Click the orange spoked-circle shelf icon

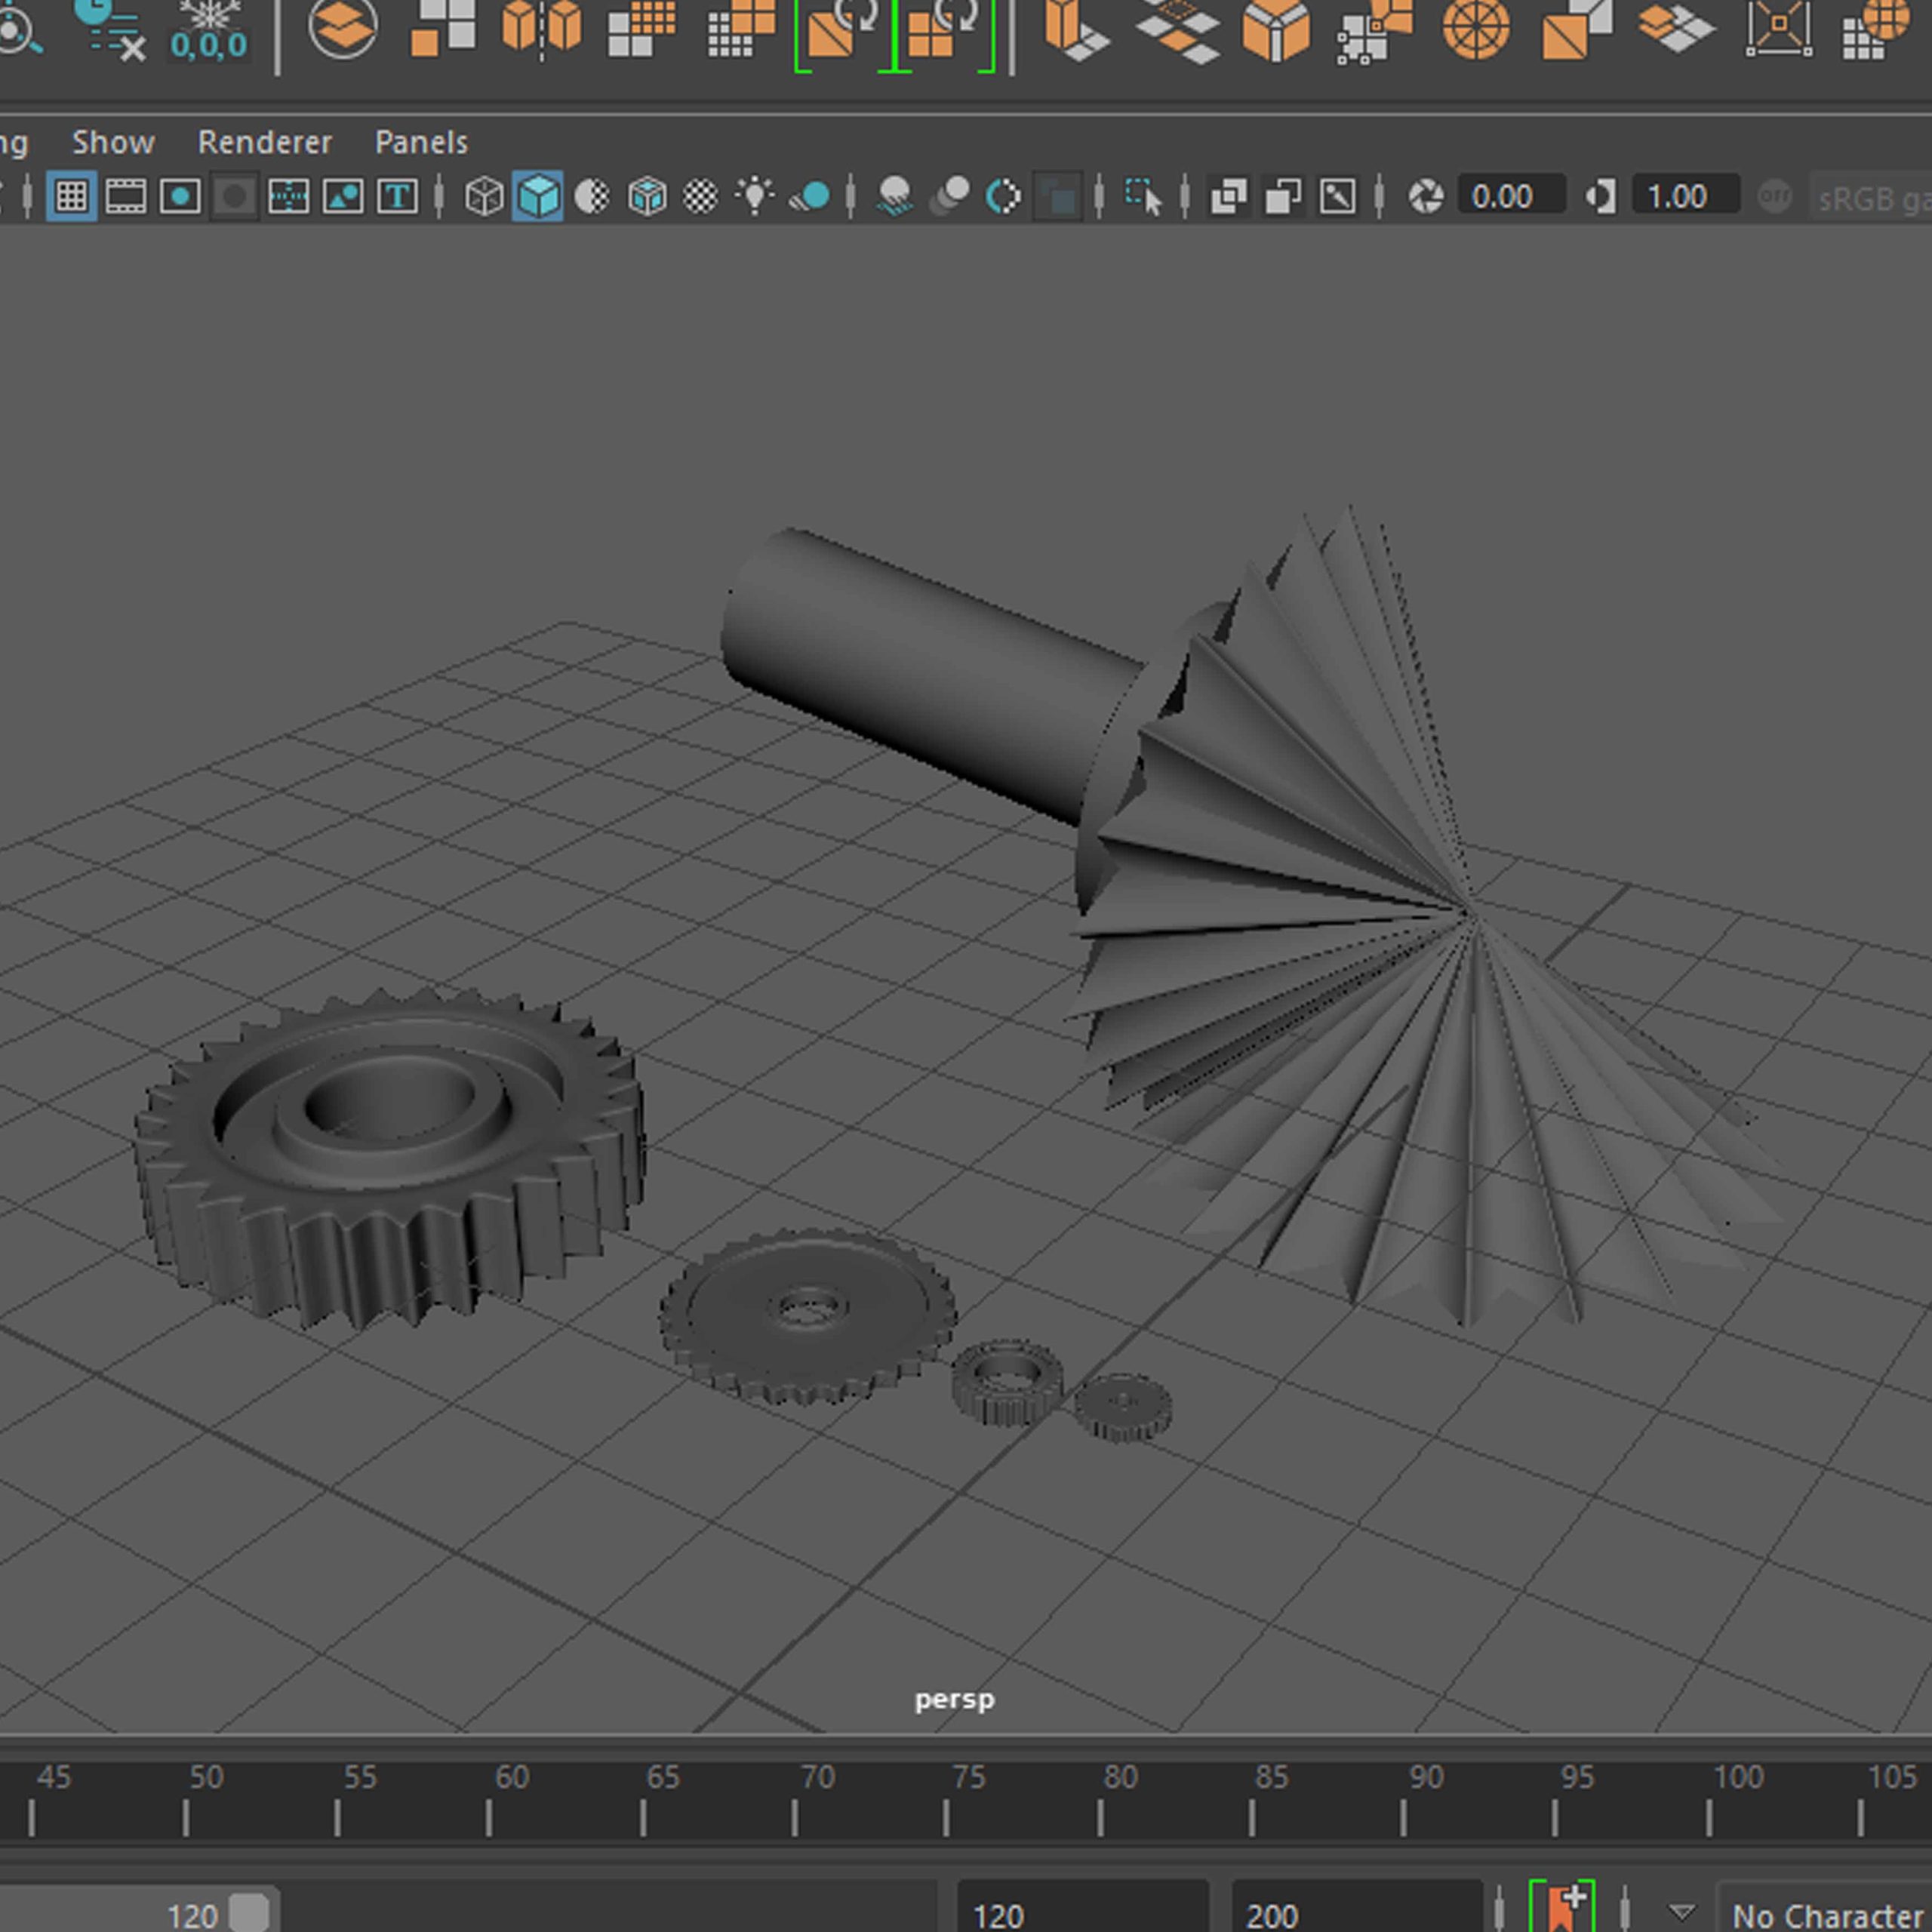point(1475,28)
